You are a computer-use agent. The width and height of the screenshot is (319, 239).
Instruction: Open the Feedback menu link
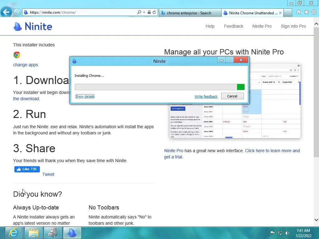click(234, 26)
